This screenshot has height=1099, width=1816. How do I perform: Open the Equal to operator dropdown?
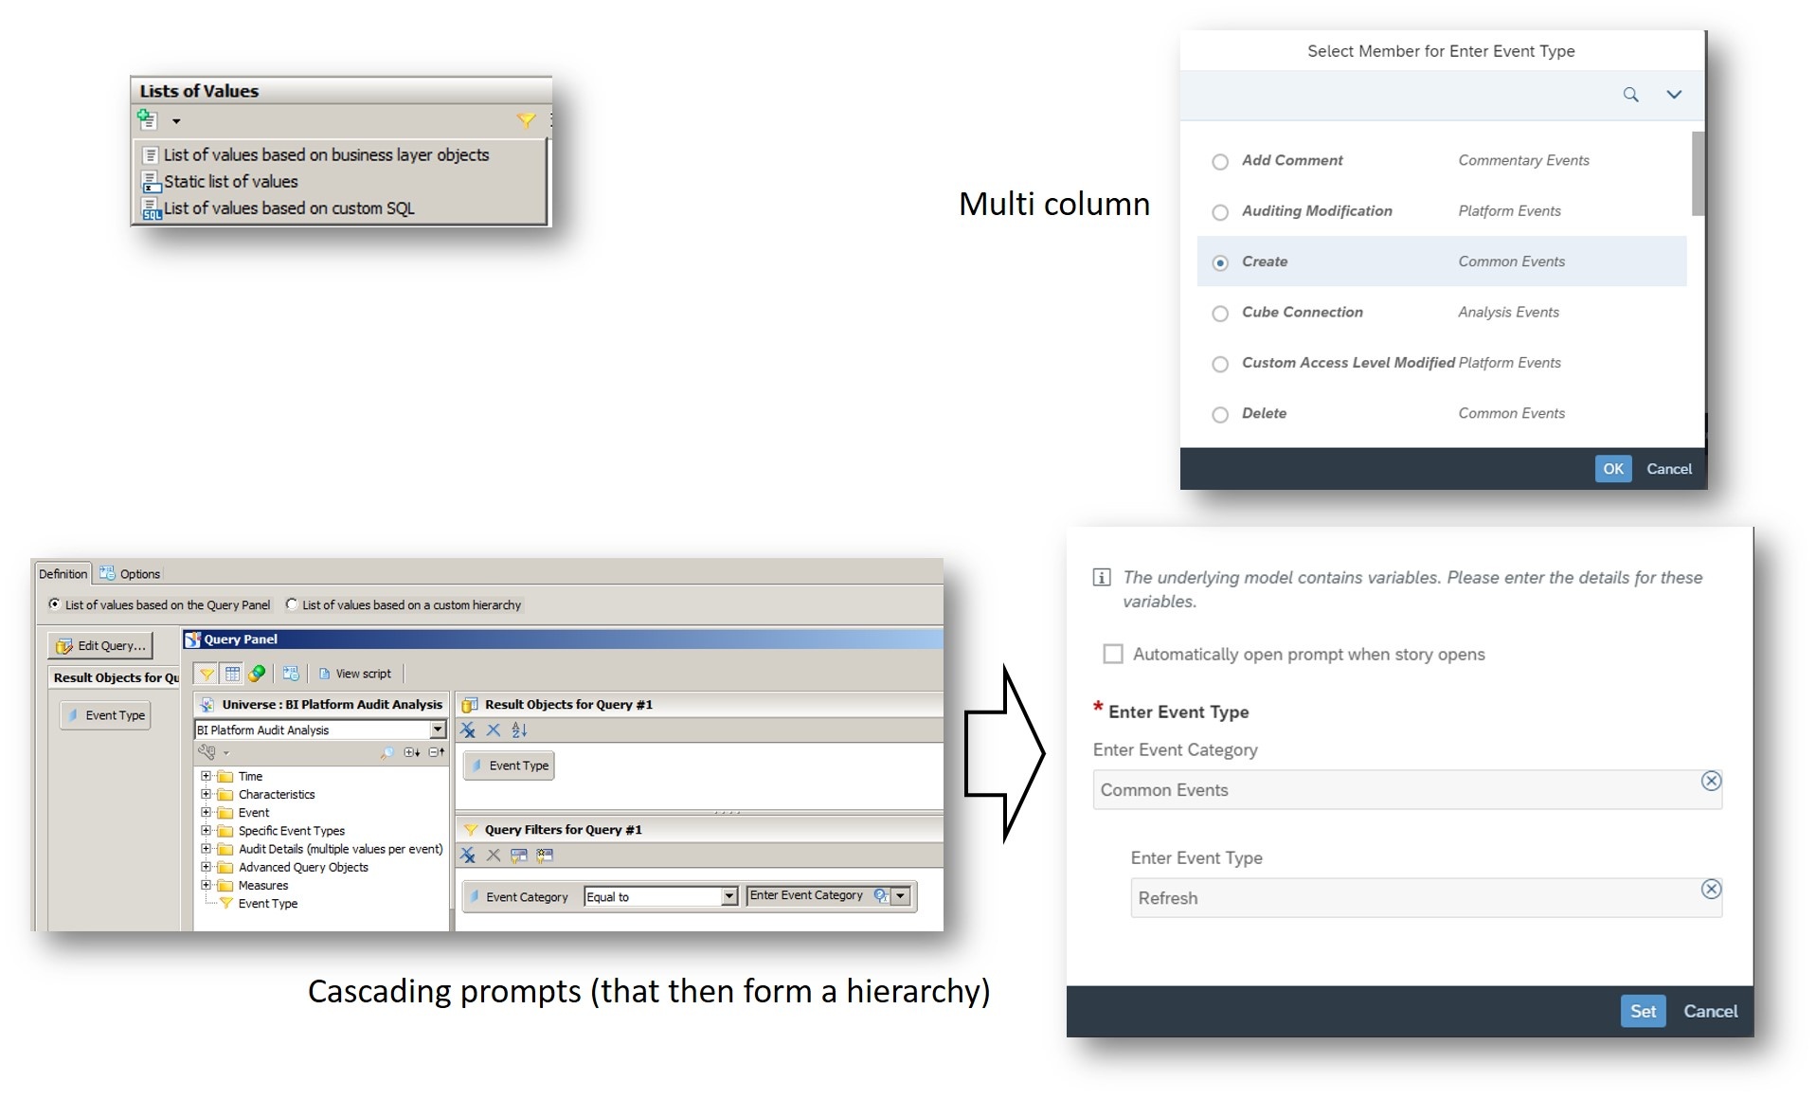[729, 896]
